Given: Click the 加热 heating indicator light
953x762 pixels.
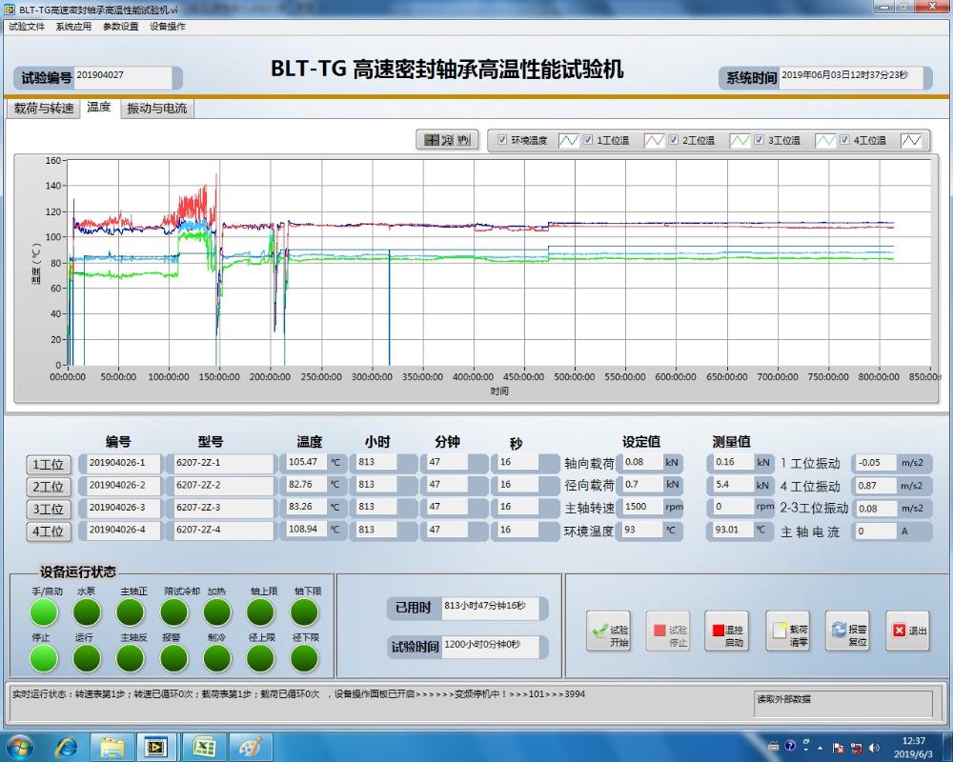Looking at the screenshot, I should (217, 612).
